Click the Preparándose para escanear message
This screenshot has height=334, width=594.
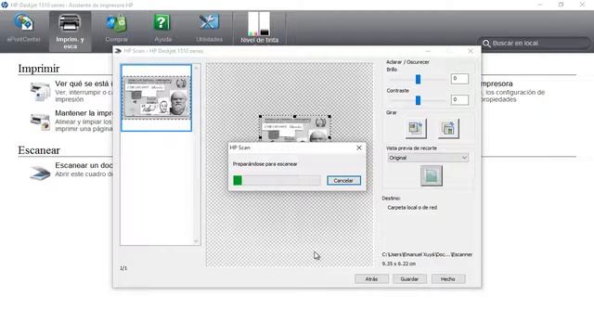coord(265,164)
